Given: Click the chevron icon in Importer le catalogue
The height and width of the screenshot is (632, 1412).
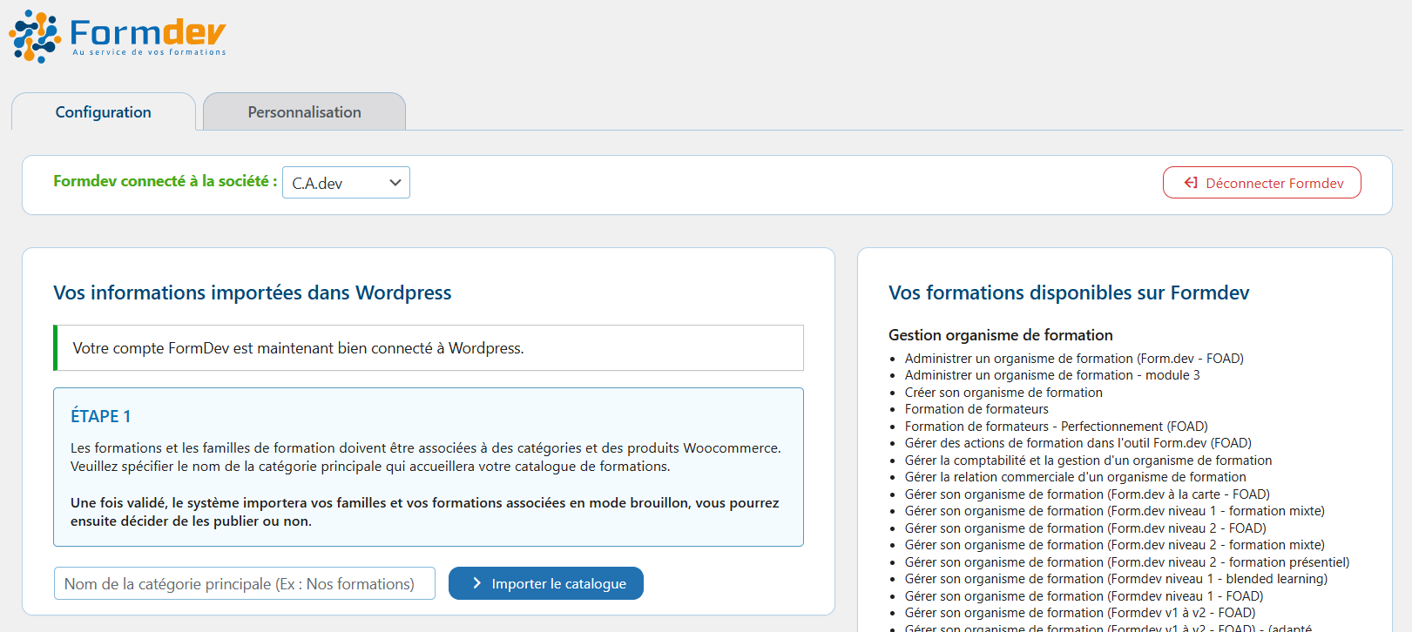Looking at the screenshot, I should click(x=476, y=583).
